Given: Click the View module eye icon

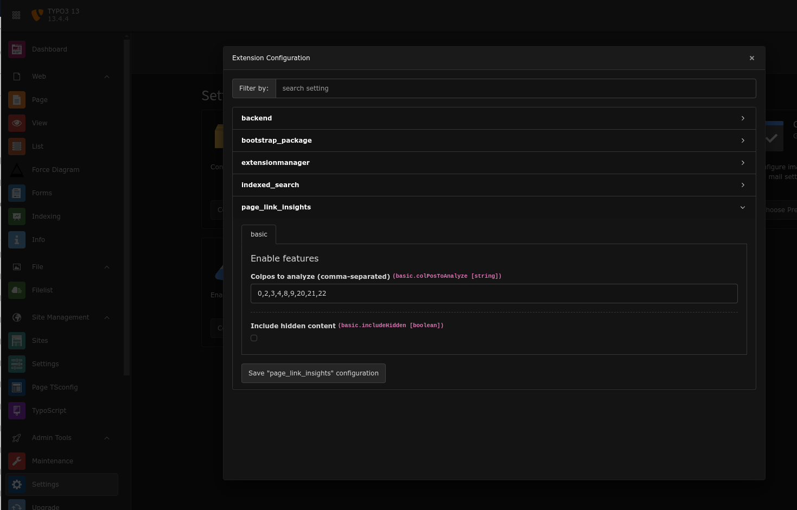Looking at the screenshot, I should click(17, 123).
